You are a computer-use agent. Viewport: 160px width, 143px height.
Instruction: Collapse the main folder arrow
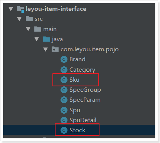[x=28, y=29]
